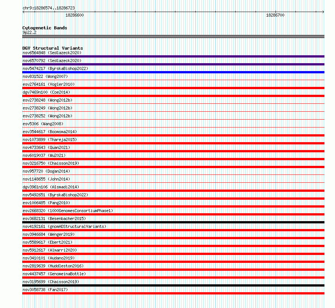The image size is (335, 308).
Task: Click the nsv6019037 (Wu2021) label
Action: coord(44,155)
